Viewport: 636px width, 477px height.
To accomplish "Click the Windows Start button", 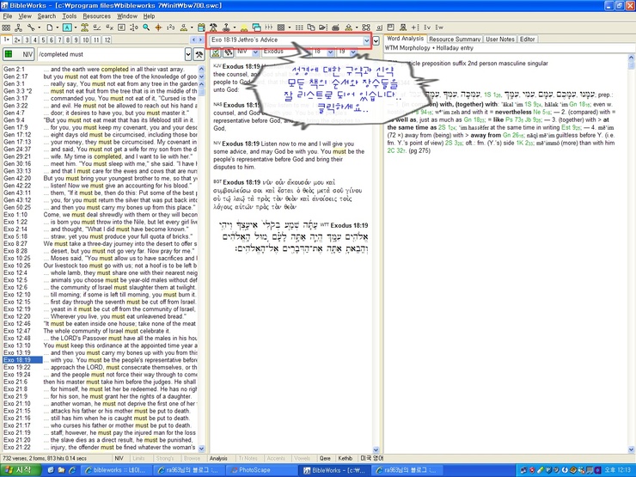I will [21, 470].
